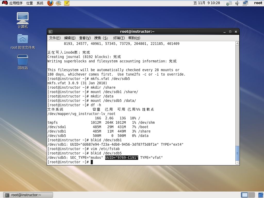The width and height of the screenshot is (264, 198).
Task: Click the vim /etc/fstab command line
Action: (x=84, y=149)
